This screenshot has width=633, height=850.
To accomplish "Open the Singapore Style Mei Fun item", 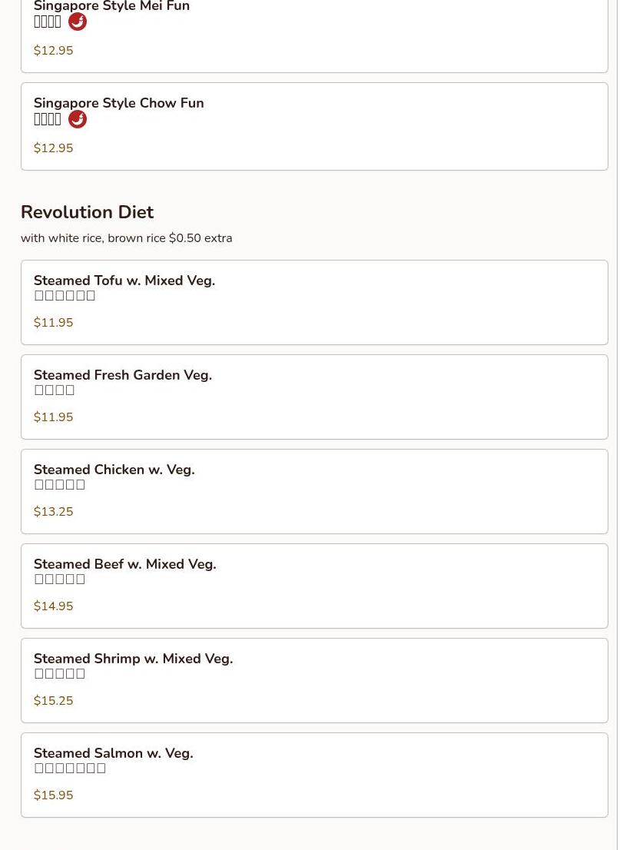I will [111, 7].
